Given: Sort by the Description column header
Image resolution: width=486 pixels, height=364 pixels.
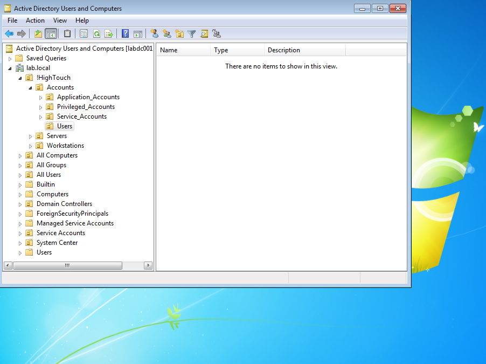Looking at the screenshot, I should tap(304, 50).
